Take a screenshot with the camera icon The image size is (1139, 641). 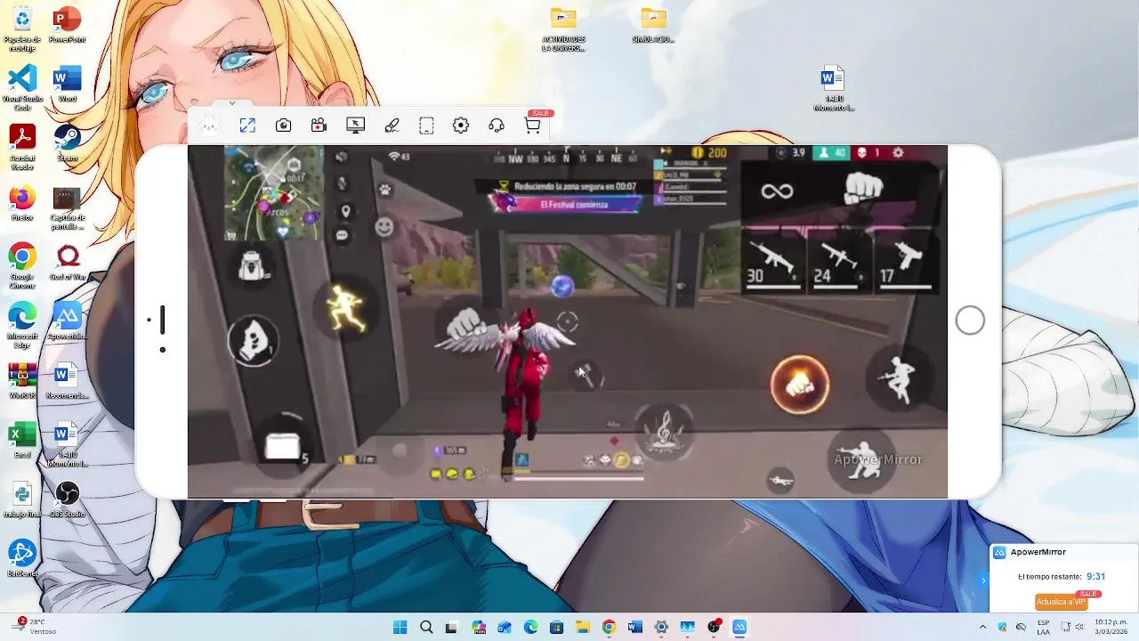[x=283, y=126]
